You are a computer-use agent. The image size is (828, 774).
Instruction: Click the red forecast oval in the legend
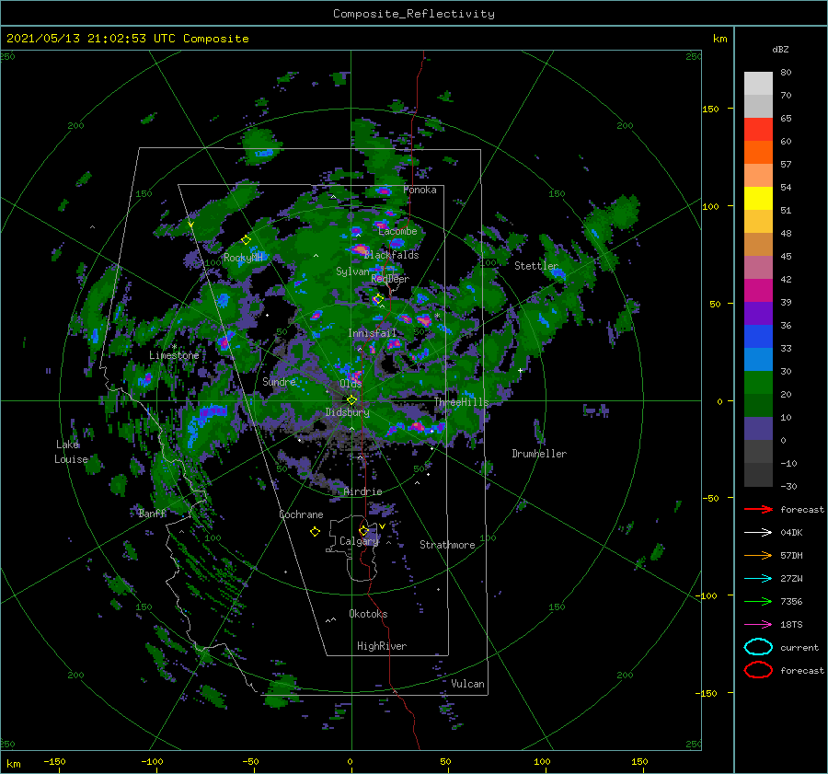coord(758,670)
